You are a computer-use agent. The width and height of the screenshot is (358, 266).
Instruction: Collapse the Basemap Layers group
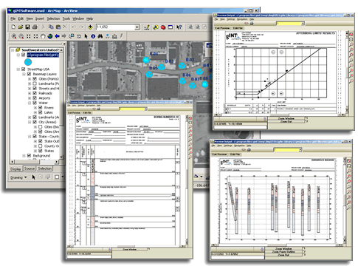tap(24, 74)
